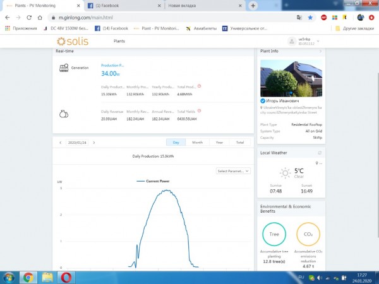Click the 5°C temperature reading

(299, 171)
